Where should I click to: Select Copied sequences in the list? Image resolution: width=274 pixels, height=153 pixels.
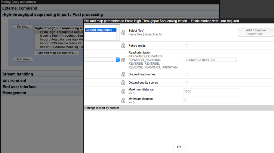tap(101, 30)
